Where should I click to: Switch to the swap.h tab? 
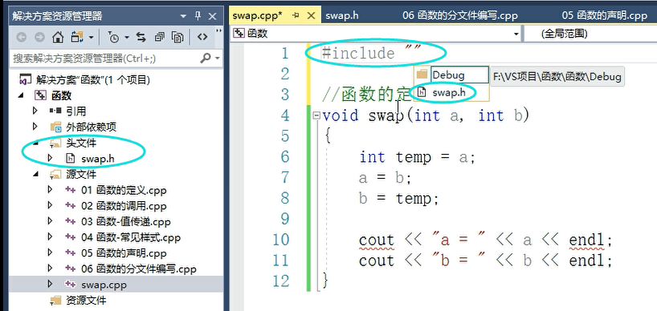[x=341, y=16]
